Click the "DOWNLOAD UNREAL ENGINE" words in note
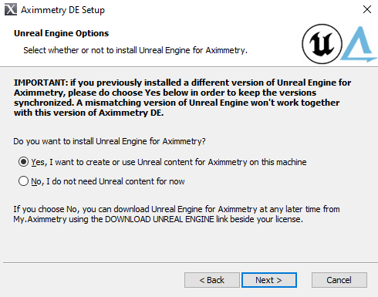The width and height of the screenshot is (378, 297). (160, 219)
